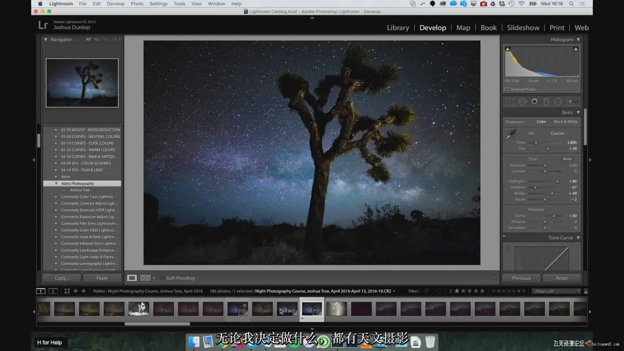Select the Crop Overlay tool
This screenshot has width=624, height=351.
(x=510, y=102)
